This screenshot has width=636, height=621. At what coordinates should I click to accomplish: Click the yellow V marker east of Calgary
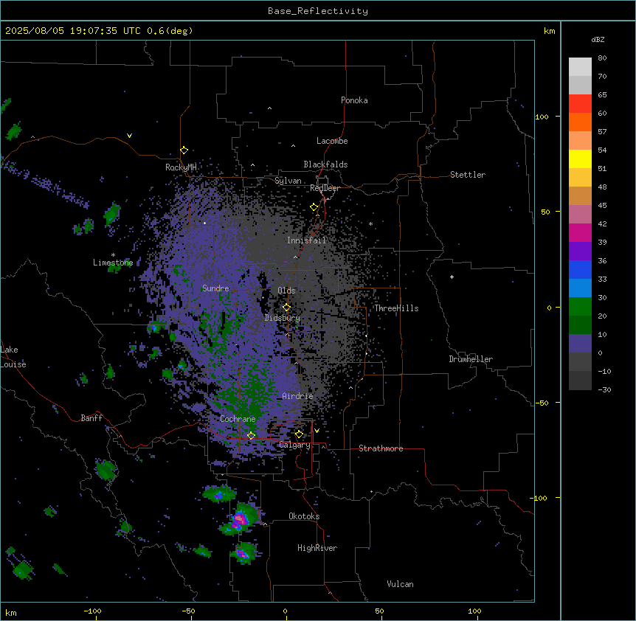coord(317,431)
